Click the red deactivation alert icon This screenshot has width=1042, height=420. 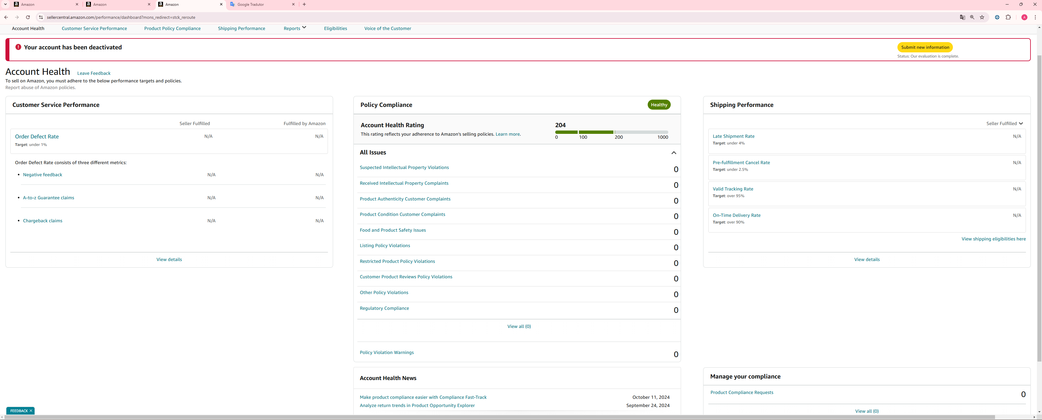point(18,47)
